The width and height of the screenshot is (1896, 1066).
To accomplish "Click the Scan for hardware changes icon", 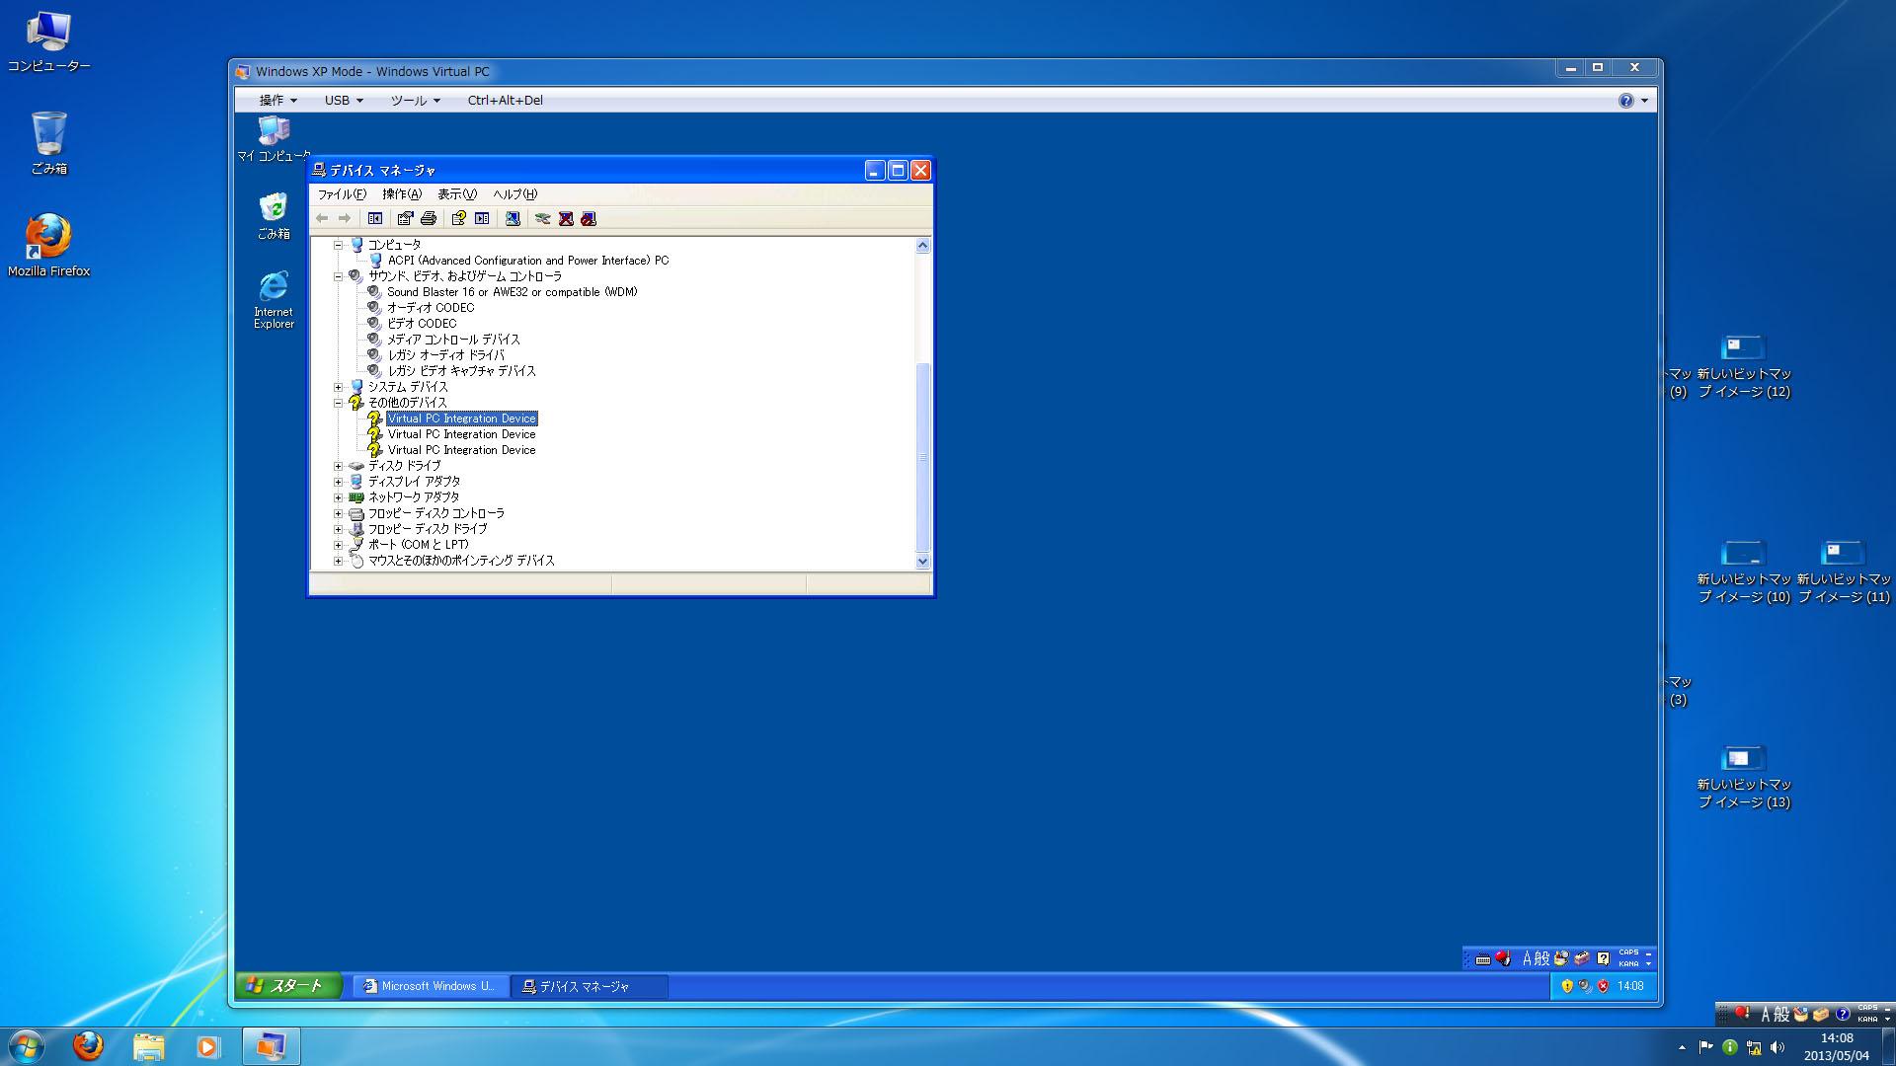I will (x=513, y=218).
